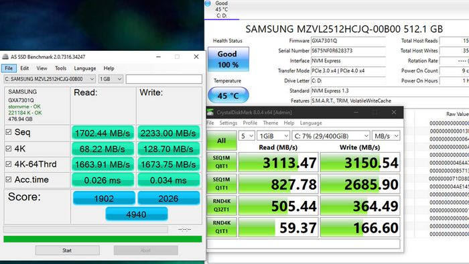Click the write score 2026

point(168,198)
